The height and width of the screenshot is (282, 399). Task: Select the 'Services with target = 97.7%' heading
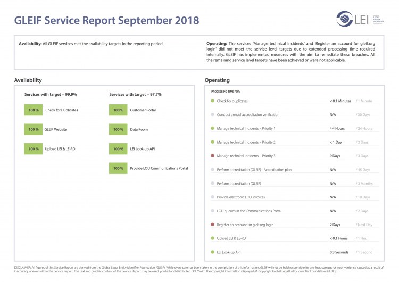[135, 94]
